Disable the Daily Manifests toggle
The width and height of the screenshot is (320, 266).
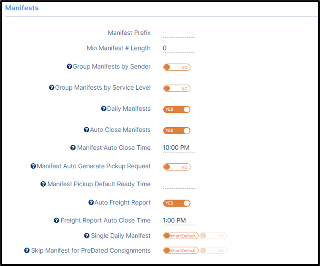point(177,110)
